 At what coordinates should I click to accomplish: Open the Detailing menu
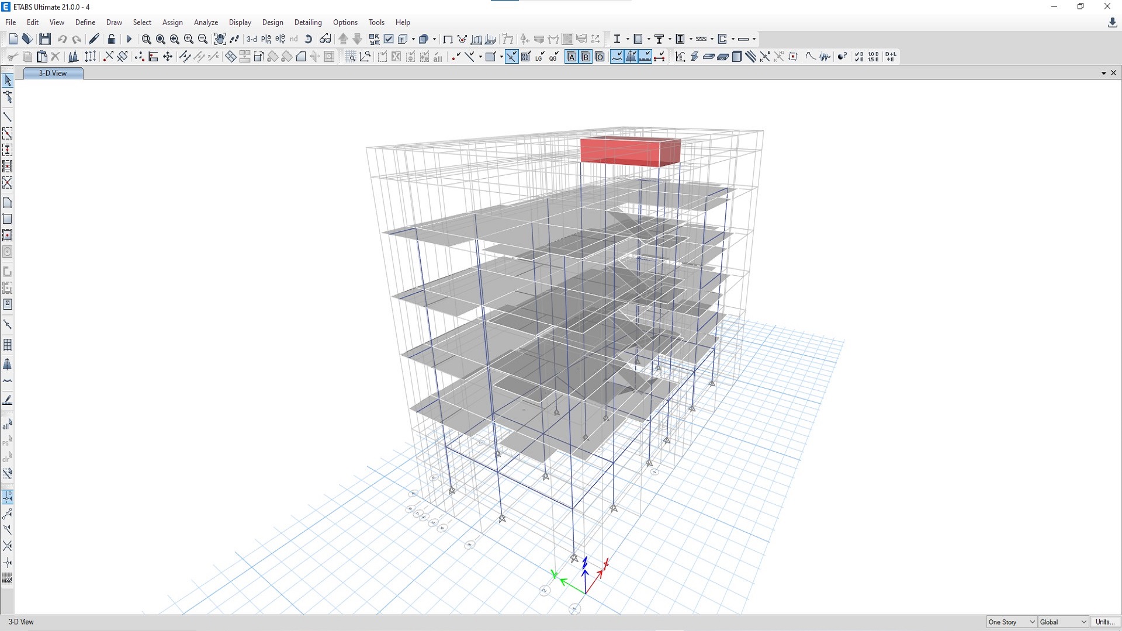click(308, 22)
